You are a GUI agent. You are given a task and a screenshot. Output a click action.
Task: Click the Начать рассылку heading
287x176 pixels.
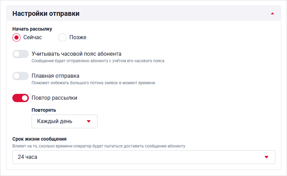tap(32, 29)
